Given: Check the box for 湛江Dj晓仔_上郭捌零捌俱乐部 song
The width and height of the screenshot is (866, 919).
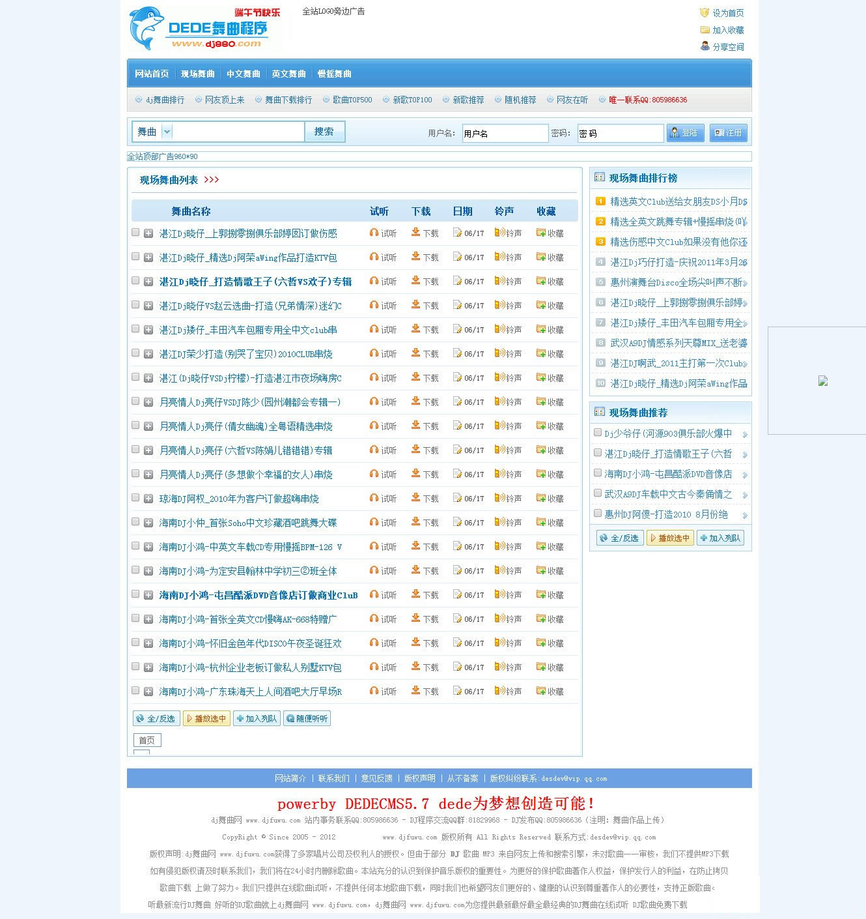Looking at the screenshot, I should tap(135, 232).
